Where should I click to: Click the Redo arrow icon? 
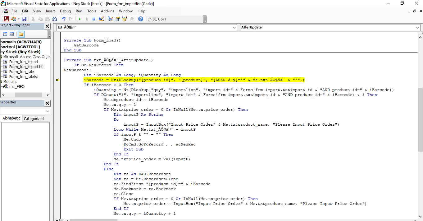[70, 19]
